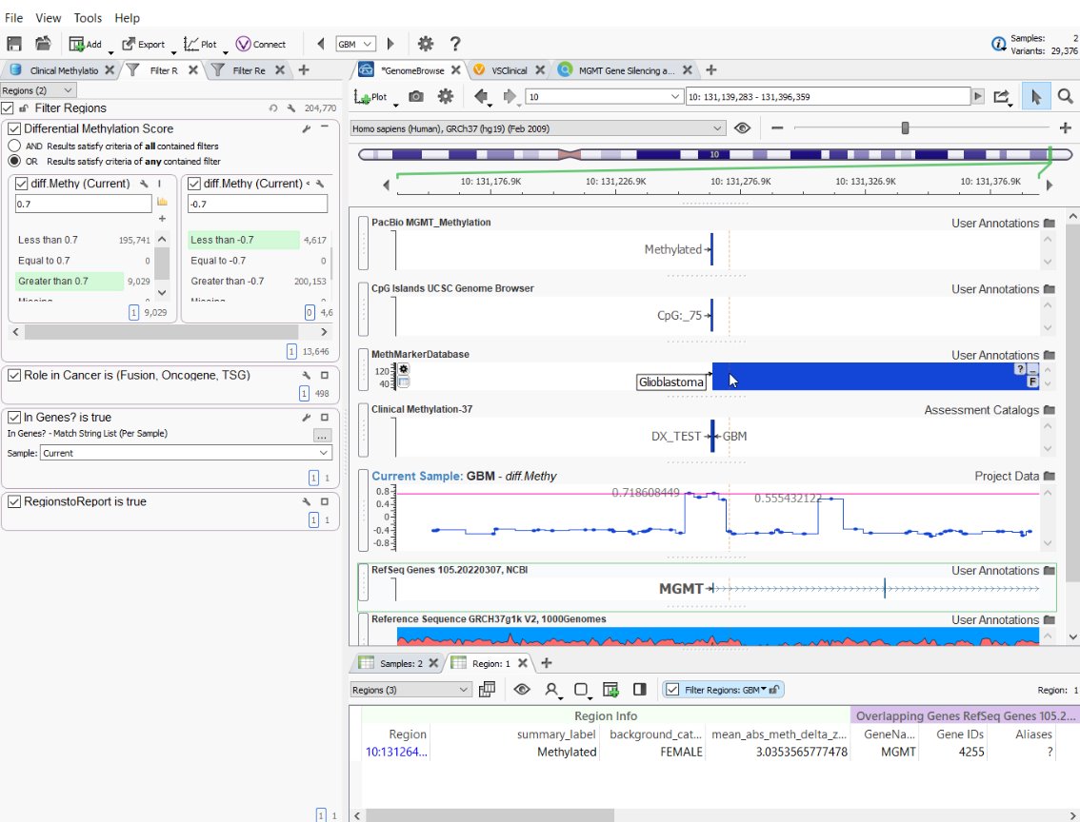Add a new tab beside Filter Re
Image resolution: width=1080 pixels, height=822 pixels.
(304, 70)
